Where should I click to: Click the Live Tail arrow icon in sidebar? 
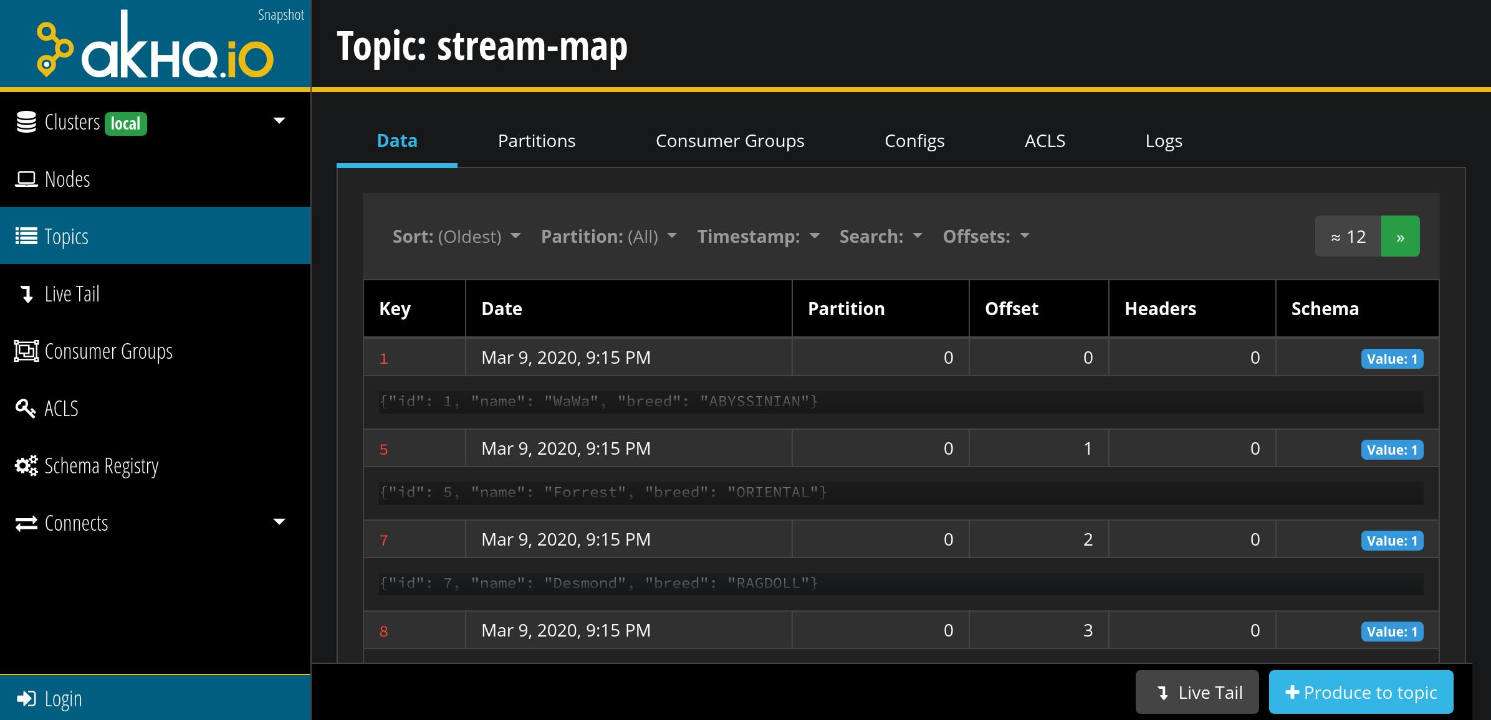27,294
